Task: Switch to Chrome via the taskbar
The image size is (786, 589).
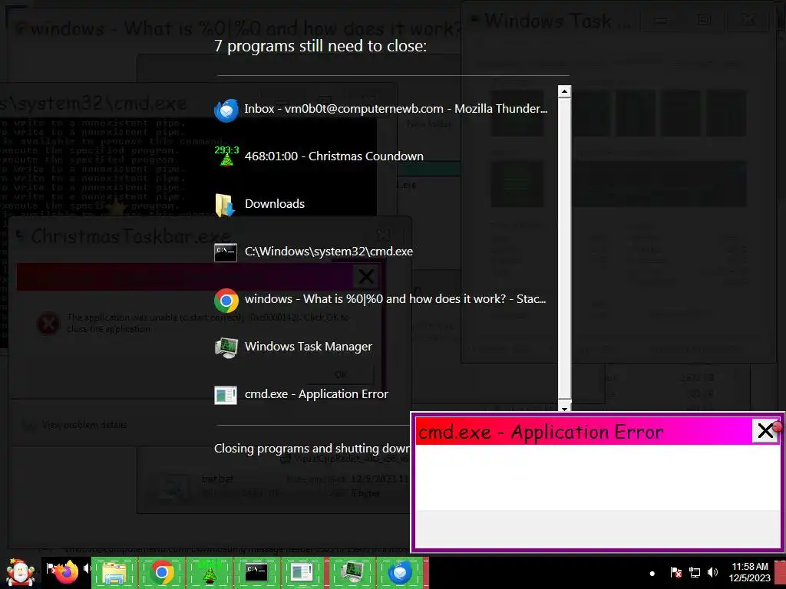Action: (x=161, y=572)
